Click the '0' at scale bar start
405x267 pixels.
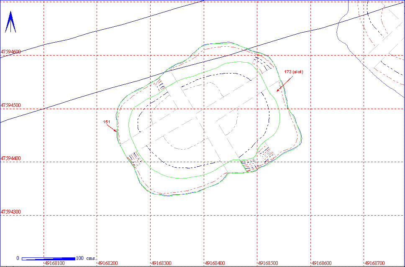[x=18, y=258]
